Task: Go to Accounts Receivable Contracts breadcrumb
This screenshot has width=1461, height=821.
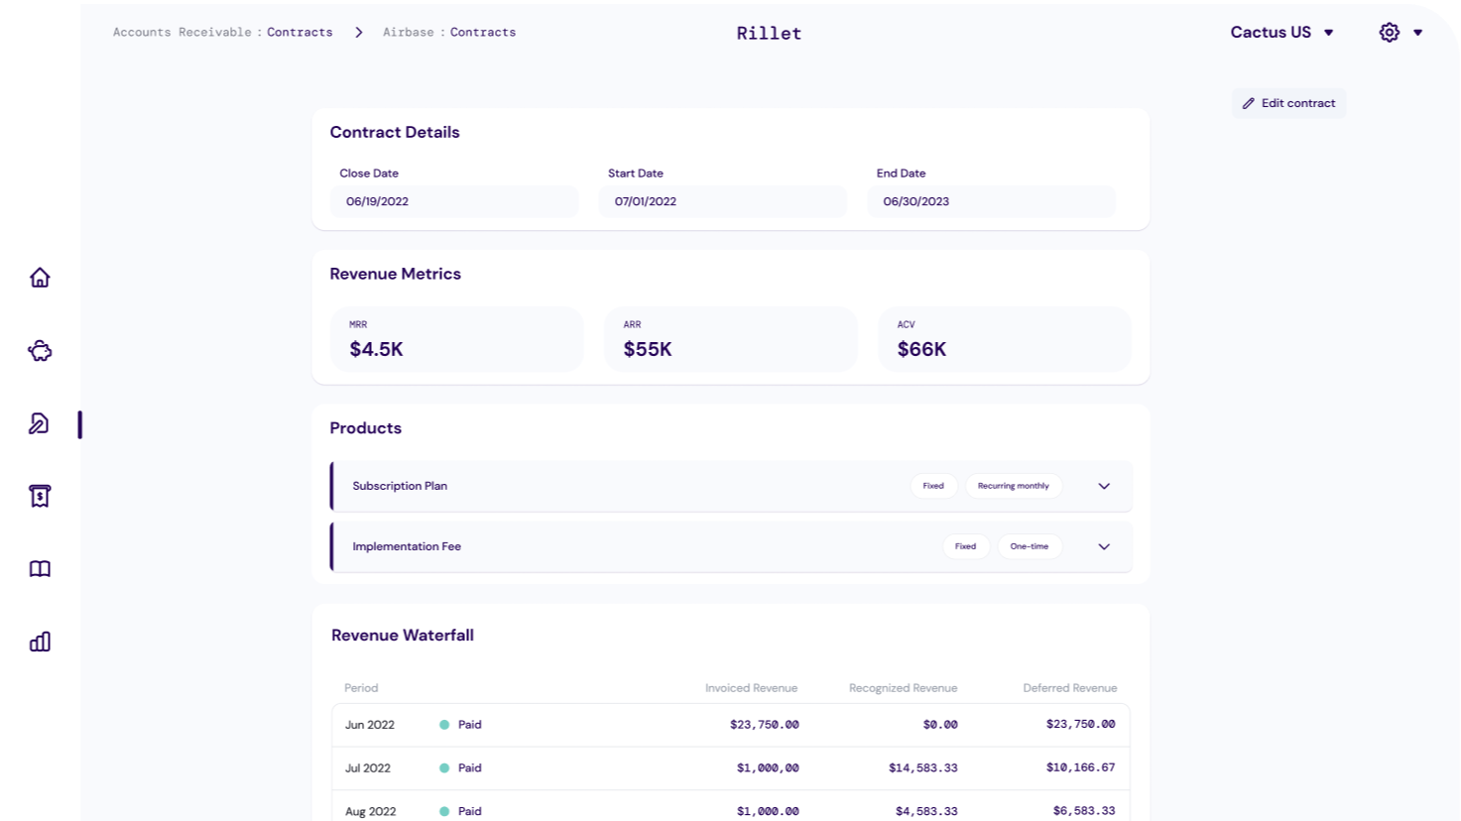Action: click(x=222, y=33)
